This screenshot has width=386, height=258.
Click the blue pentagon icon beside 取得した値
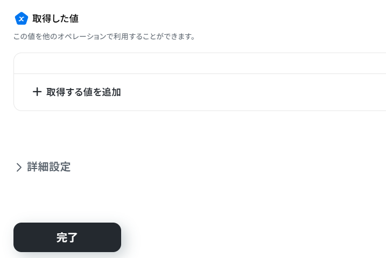[x=21, y=19]
